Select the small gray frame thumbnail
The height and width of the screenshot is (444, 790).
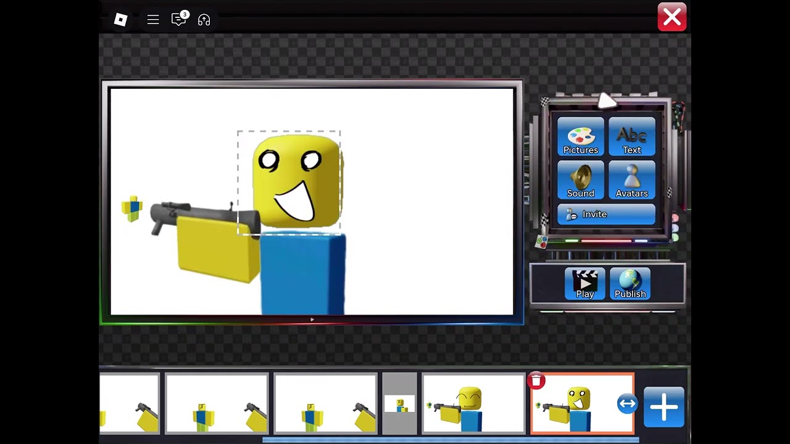(x=400, y=404)
